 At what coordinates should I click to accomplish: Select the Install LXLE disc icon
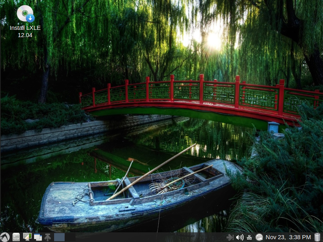click(x=25, y=14)
